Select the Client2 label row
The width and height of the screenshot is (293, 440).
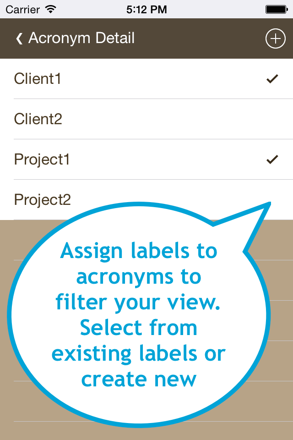pos(146,119)
